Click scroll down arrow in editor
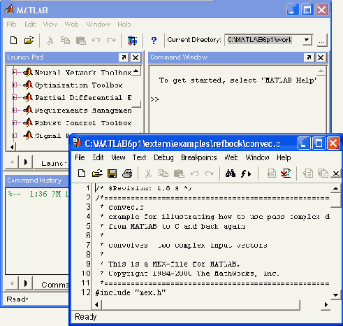Image resolution: width=343 pixels, height=326 pixels. (x=335, y=295)
